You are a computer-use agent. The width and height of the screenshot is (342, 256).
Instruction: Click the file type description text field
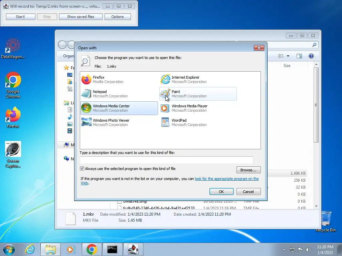[x=166, y=160]
